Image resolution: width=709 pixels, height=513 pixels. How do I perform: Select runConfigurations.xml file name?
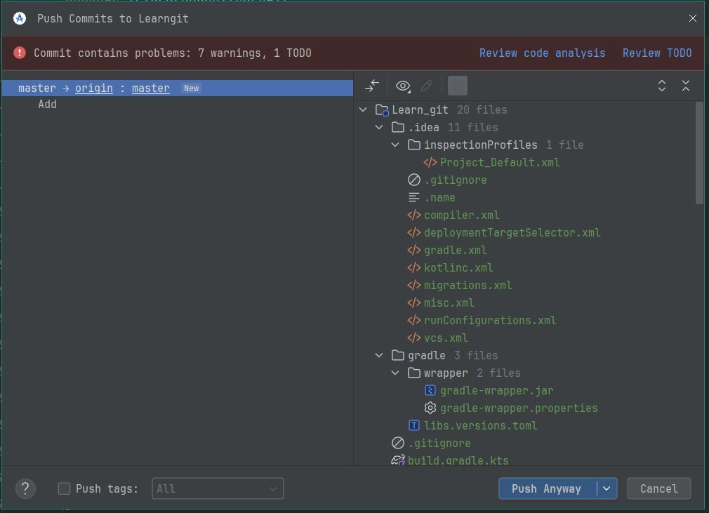point(490,321)
